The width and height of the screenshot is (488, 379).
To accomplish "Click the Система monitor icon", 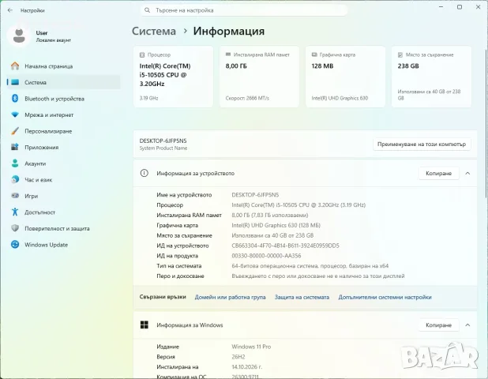I will [x=15, y=82].
